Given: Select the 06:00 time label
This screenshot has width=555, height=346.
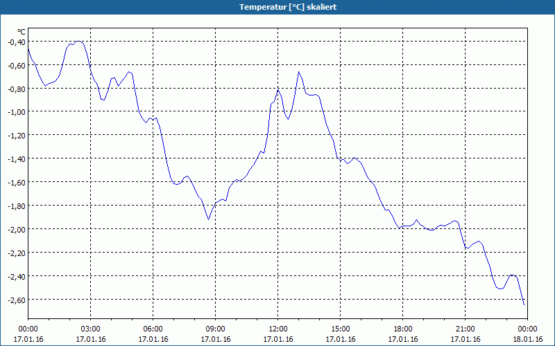Looking at the screenshot, I should (x=153, y=329).
